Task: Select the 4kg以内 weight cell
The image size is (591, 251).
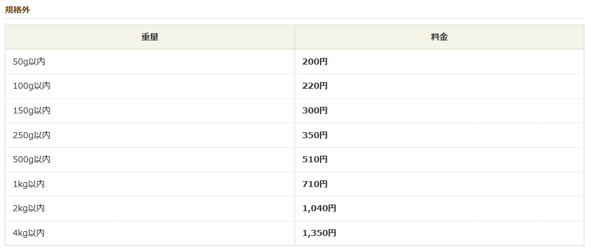Action: click(x=28, y=233)
